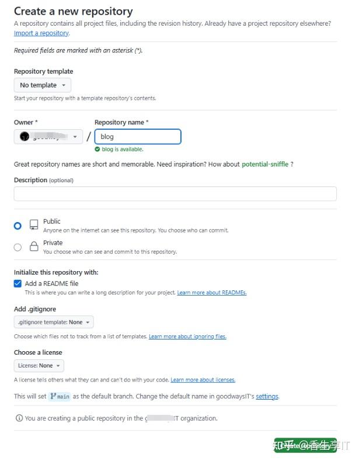Select the Public visibility radio button
Image resolution: width=359 pixels, height=461 pixels.
pyautogui.click(x=18, y=226)
